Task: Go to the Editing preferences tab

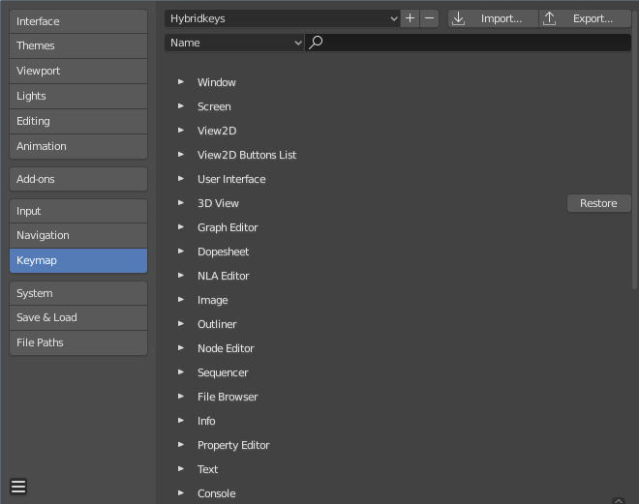Action: pyautogui.click(x=78, y=121)
